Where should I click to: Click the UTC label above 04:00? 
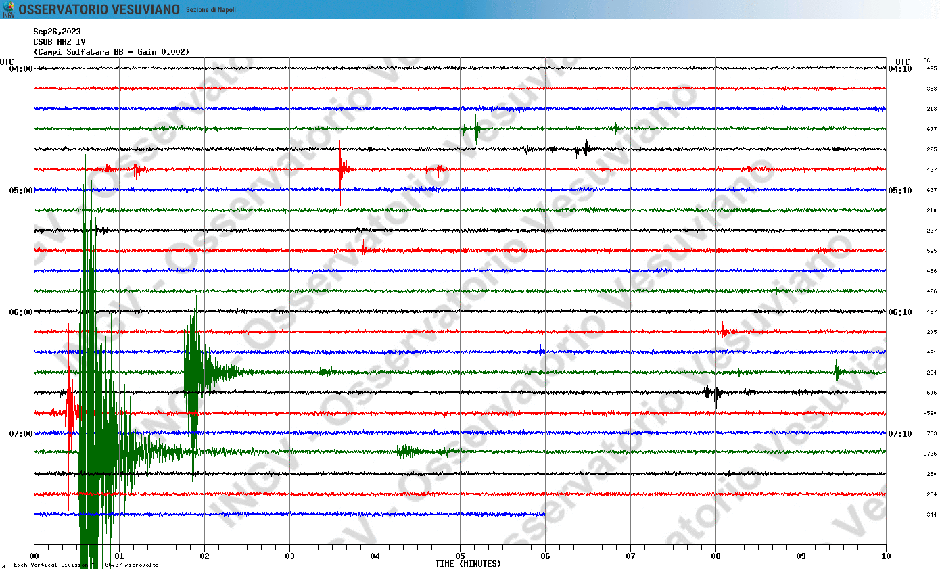point(7,62)
